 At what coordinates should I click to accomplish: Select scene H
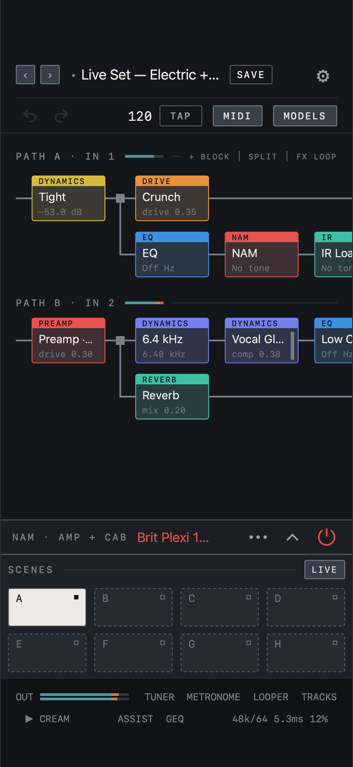(306, 653)
